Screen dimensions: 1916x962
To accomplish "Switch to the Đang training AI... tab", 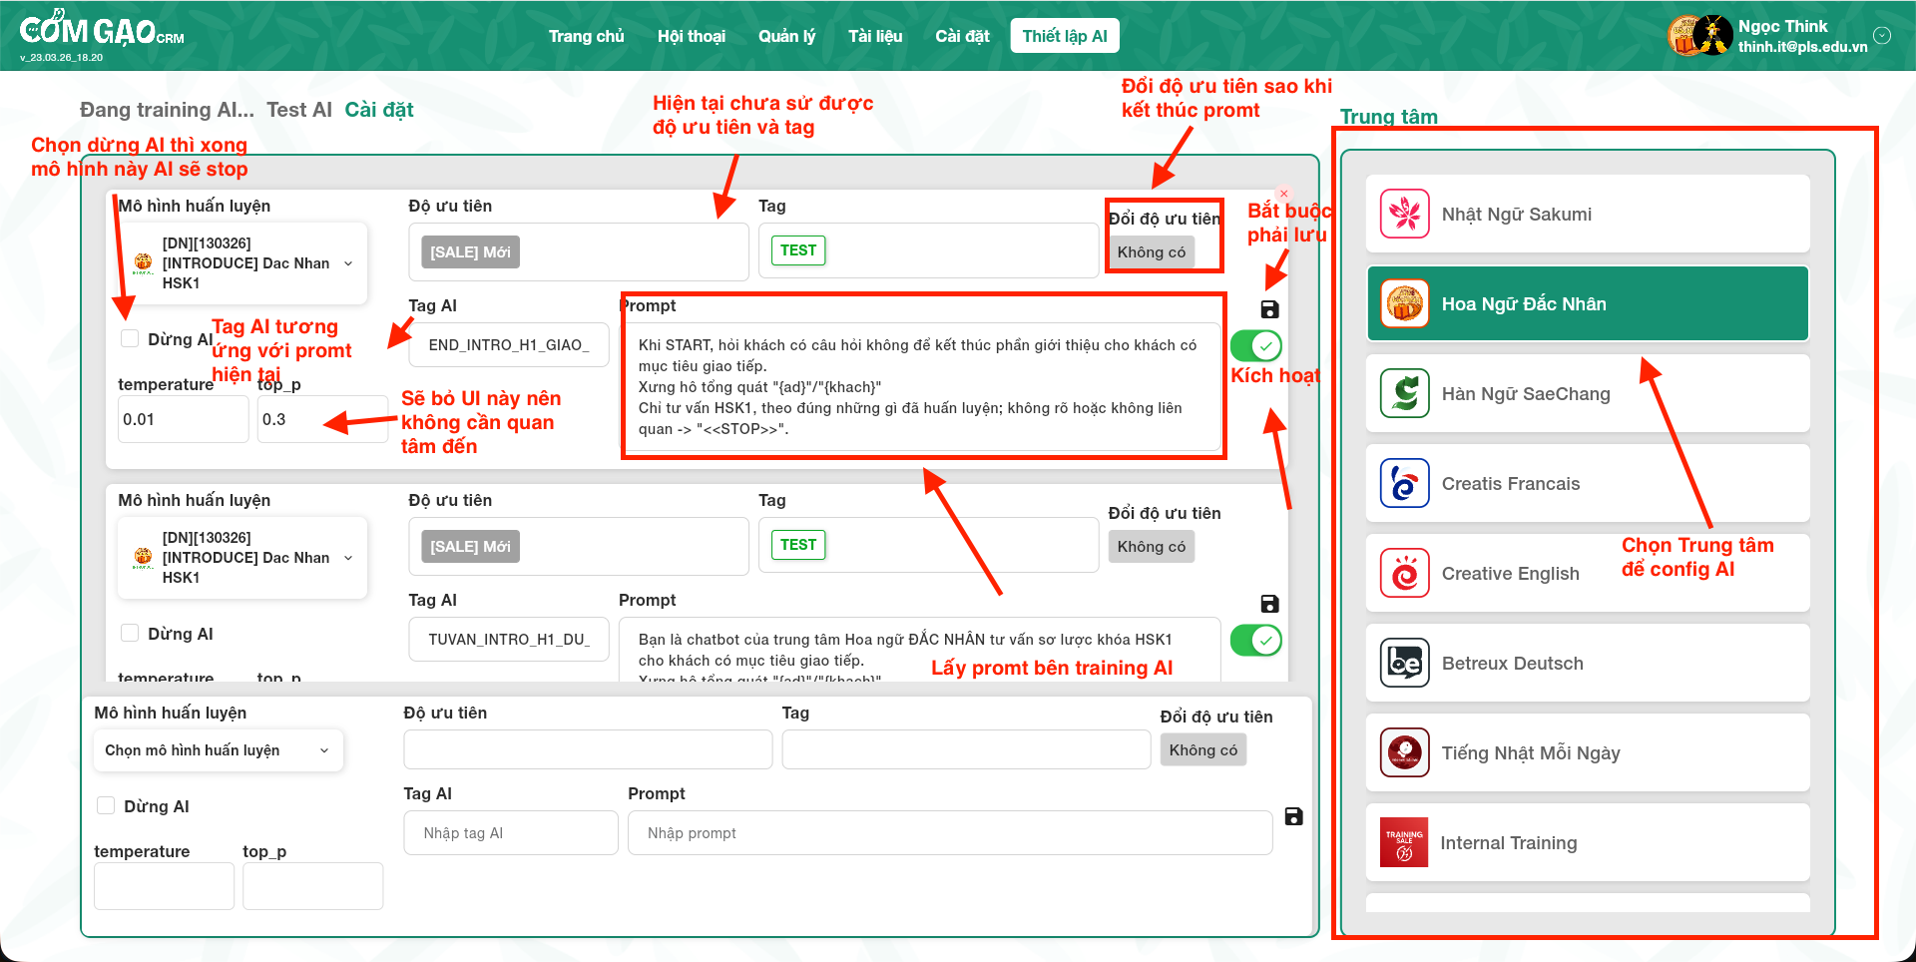I will click(167, 110).
